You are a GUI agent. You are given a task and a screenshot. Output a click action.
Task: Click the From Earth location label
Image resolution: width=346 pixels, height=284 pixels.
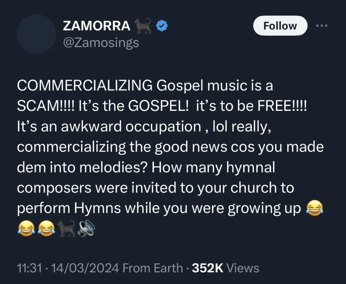coord(152,267)
